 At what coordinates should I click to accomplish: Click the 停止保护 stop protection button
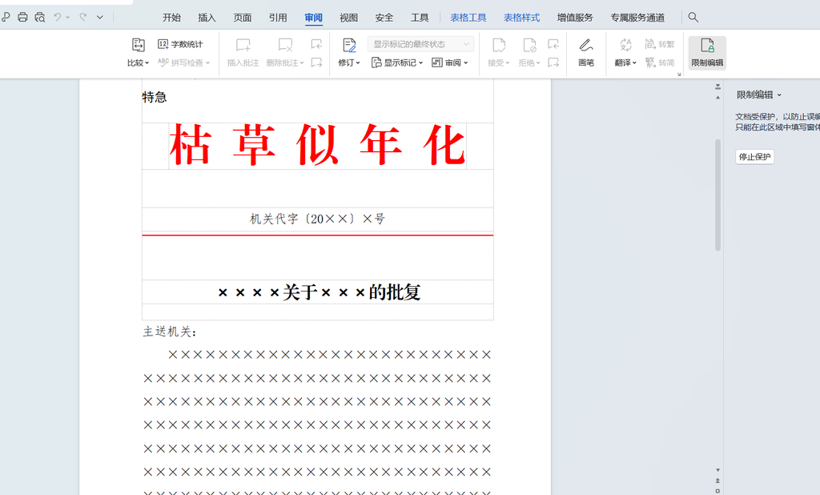(754, 156)
